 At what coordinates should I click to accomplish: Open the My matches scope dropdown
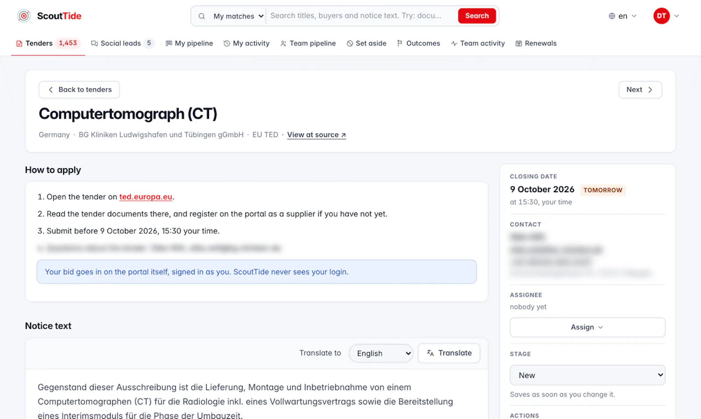(238, 16)
